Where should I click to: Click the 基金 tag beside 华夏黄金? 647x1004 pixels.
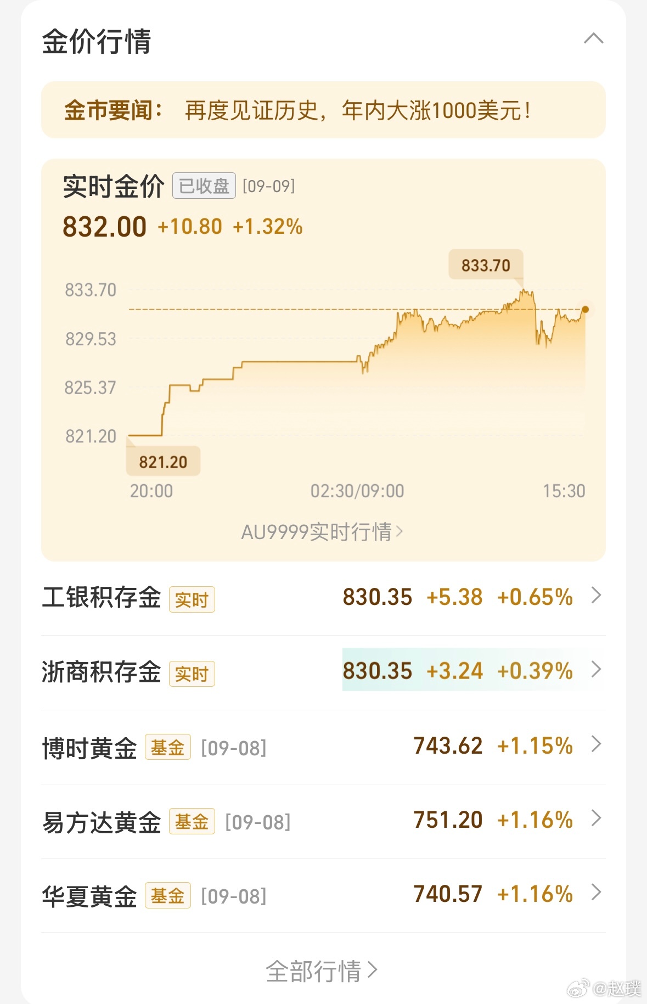pyautogui.click(x=167, y=896)
